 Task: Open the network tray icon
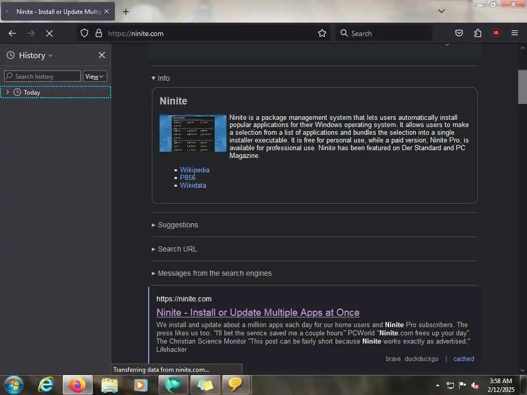tap(450, 385)
